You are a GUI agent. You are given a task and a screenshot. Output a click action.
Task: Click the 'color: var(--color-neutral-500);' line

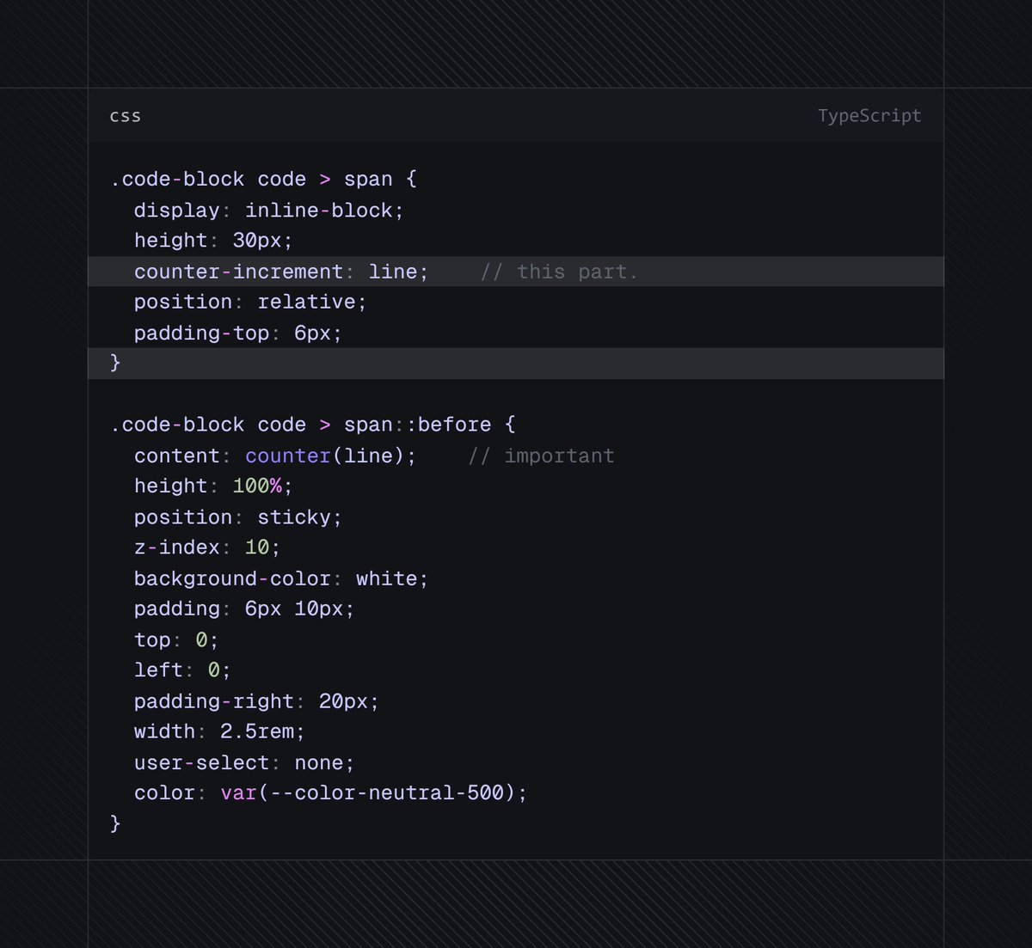point(330,792)
